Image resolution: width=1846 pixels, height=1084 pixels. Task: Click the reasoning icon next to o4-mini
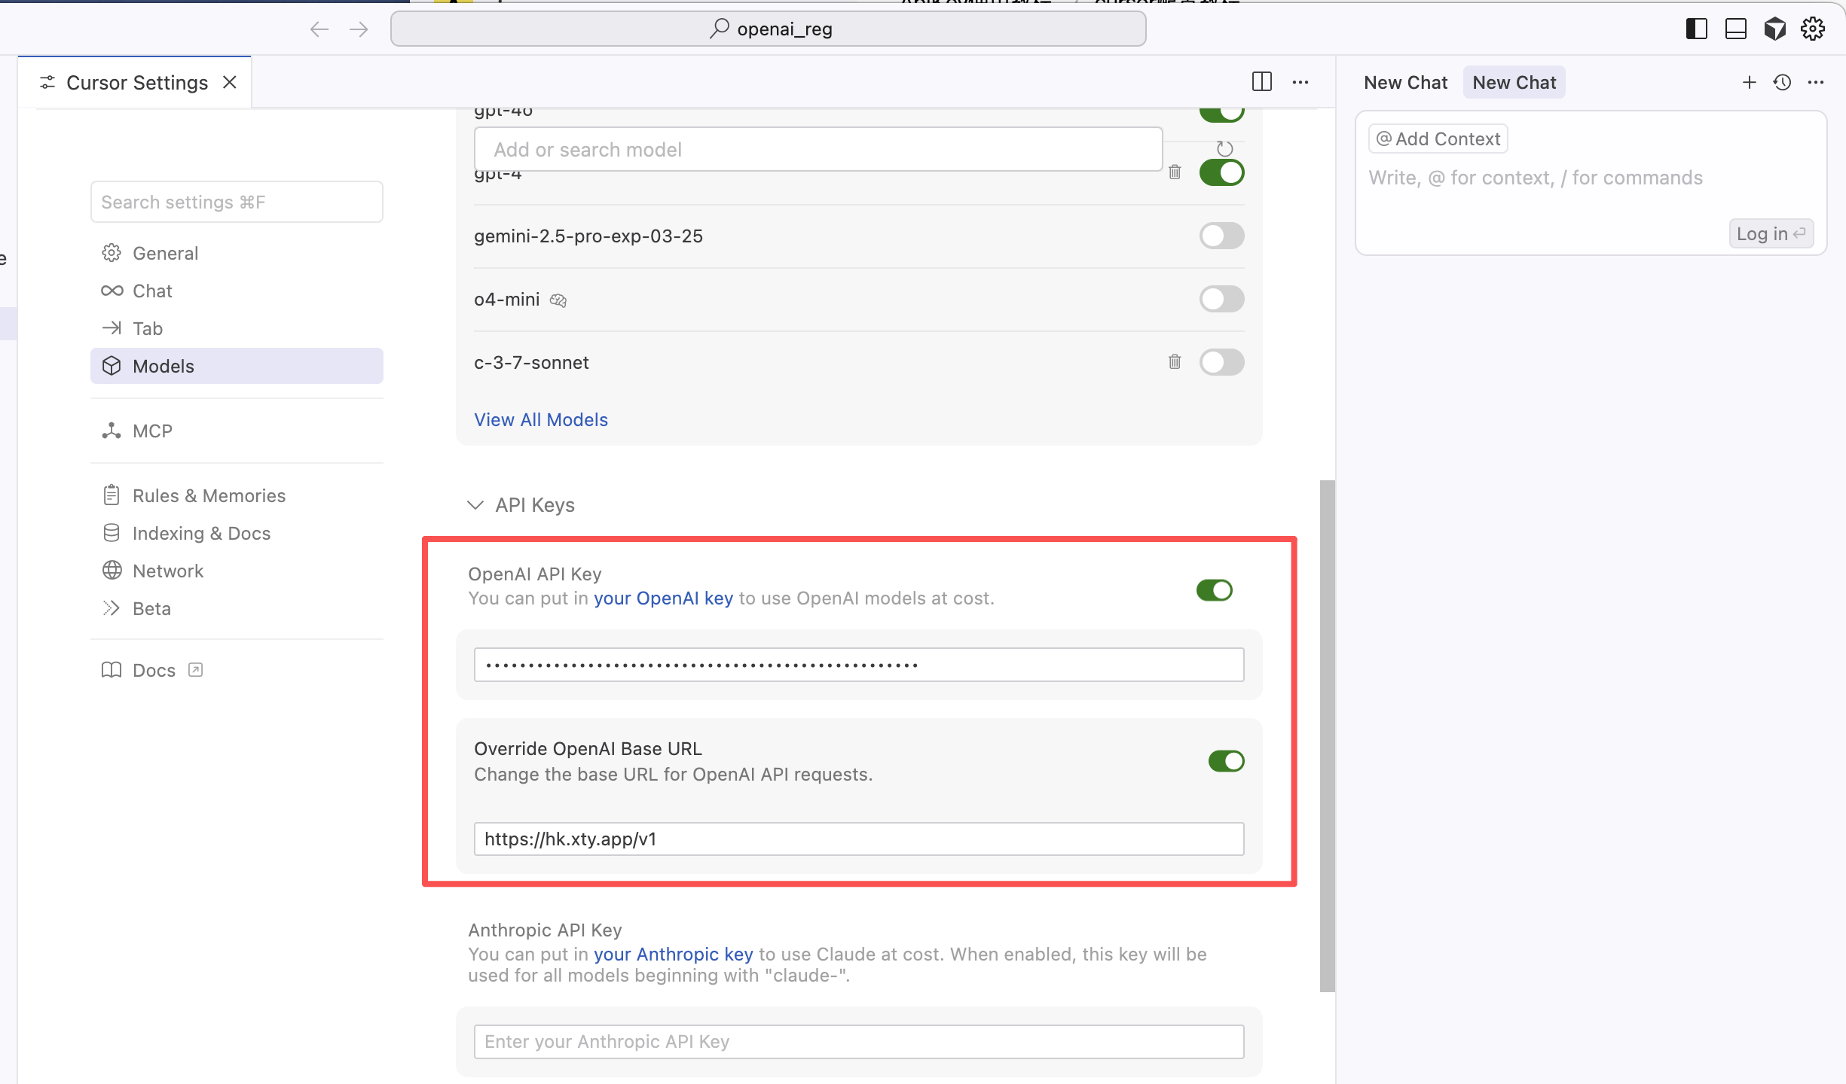click(x=558, y=300)
